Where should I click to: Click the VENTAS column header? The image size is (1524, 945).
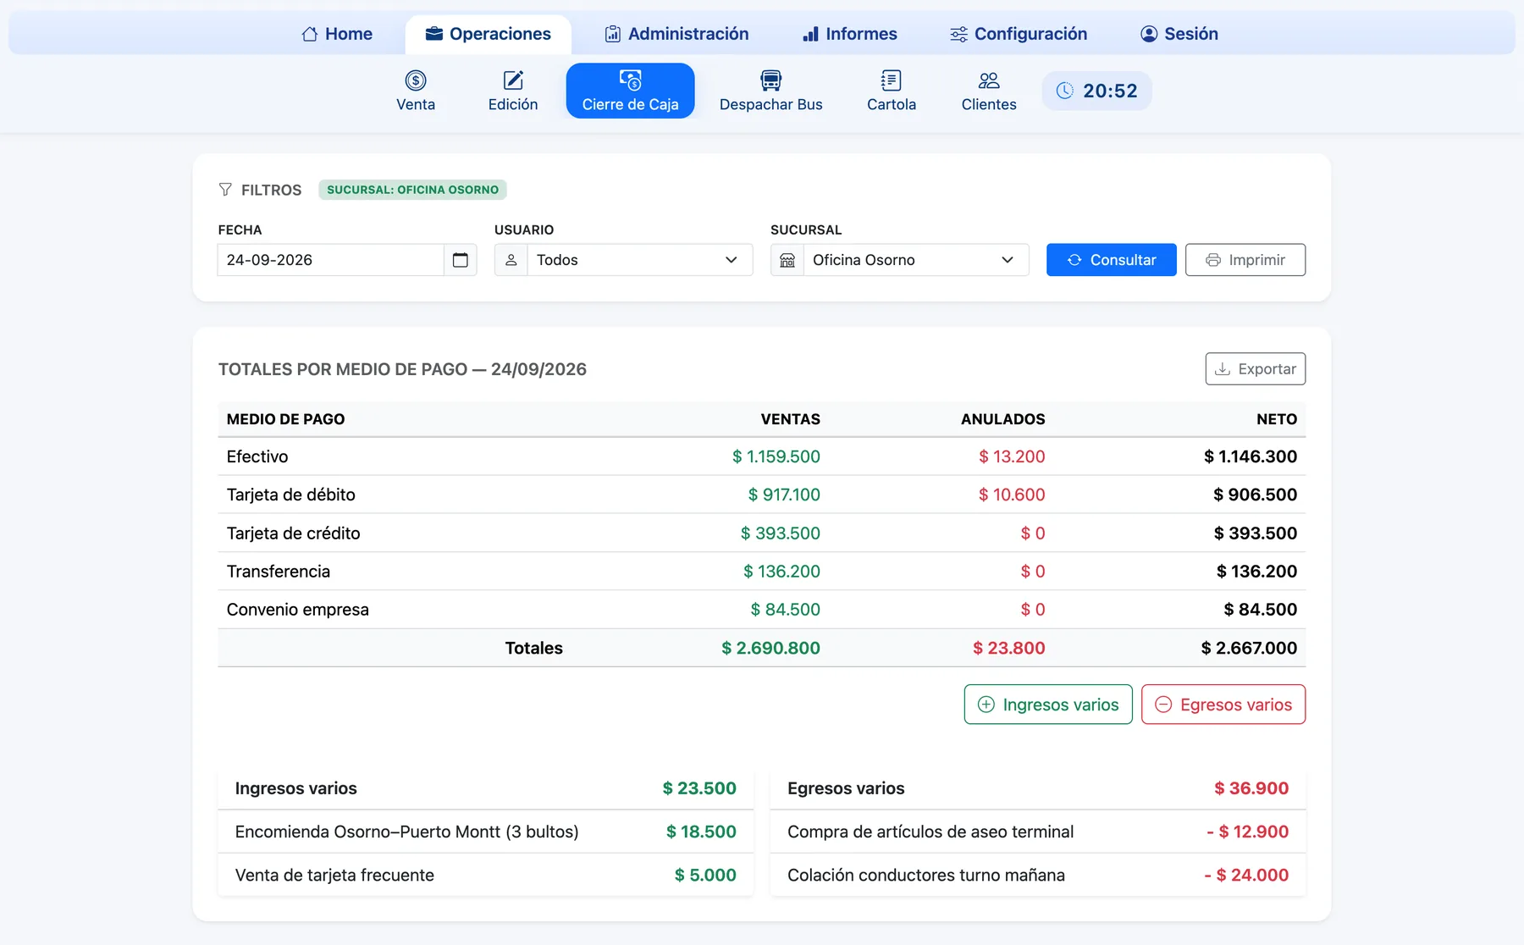point(790,419)
